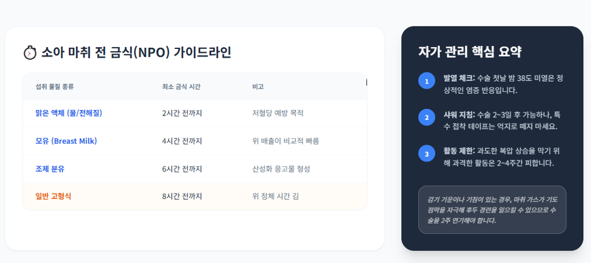Click the 비고 column header

258,87
